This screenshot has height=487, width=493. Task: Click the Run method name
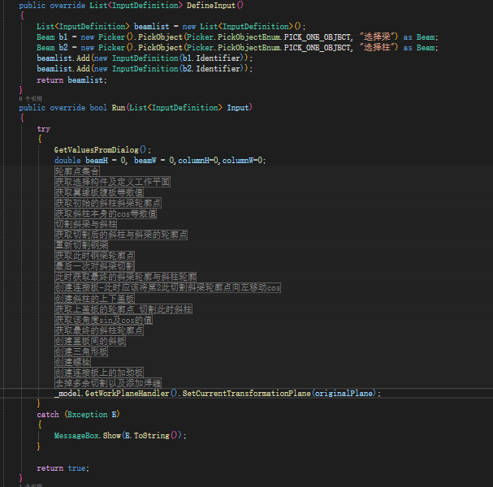pyautogui.click(x=119, y=107)
